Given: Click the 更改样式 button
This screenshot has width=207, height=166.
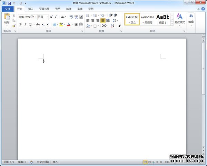Looking at the screenshot, I should 180,20.
